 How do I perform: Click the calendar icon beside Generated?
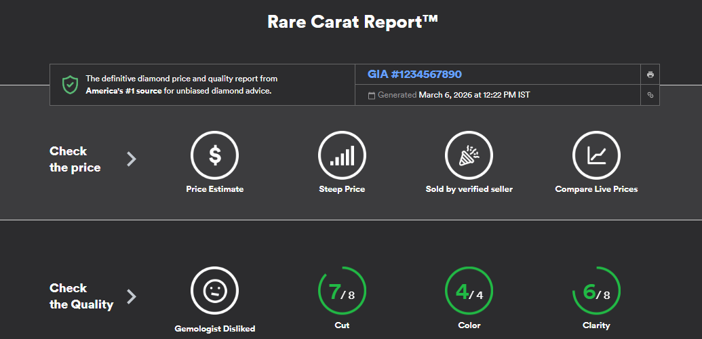pos(372,96)
